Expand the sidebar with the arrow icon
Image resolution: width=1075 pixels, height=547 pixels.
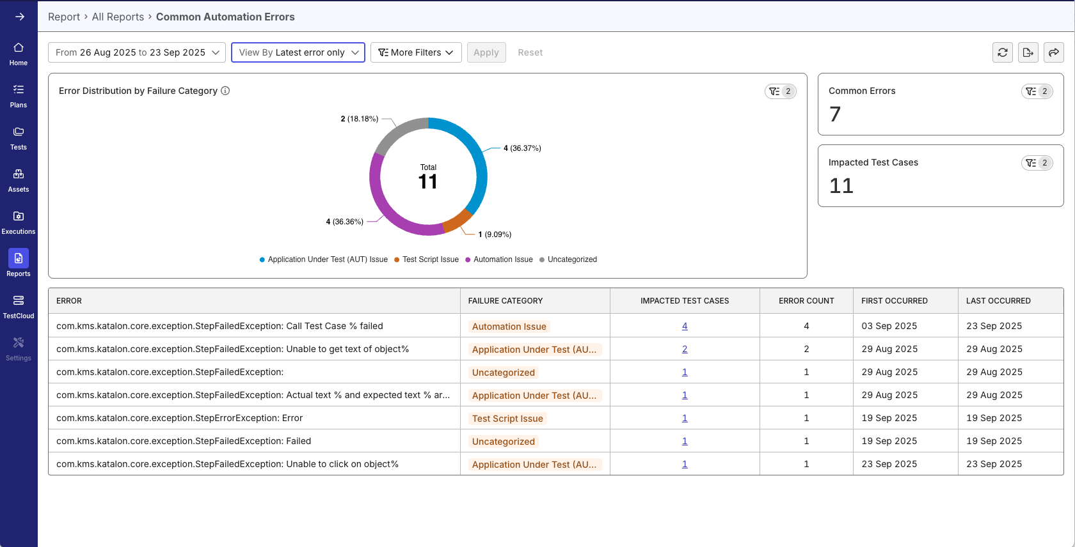coord(19,17)
